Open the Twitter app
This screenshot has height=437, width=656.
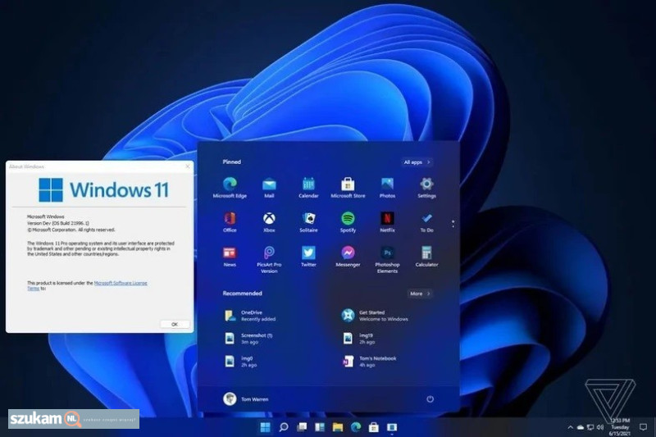308,257
